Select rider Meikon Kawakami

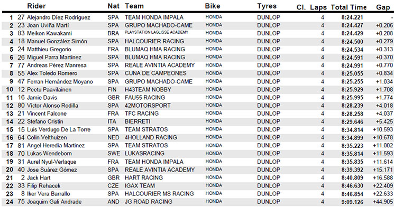(49, 33)
